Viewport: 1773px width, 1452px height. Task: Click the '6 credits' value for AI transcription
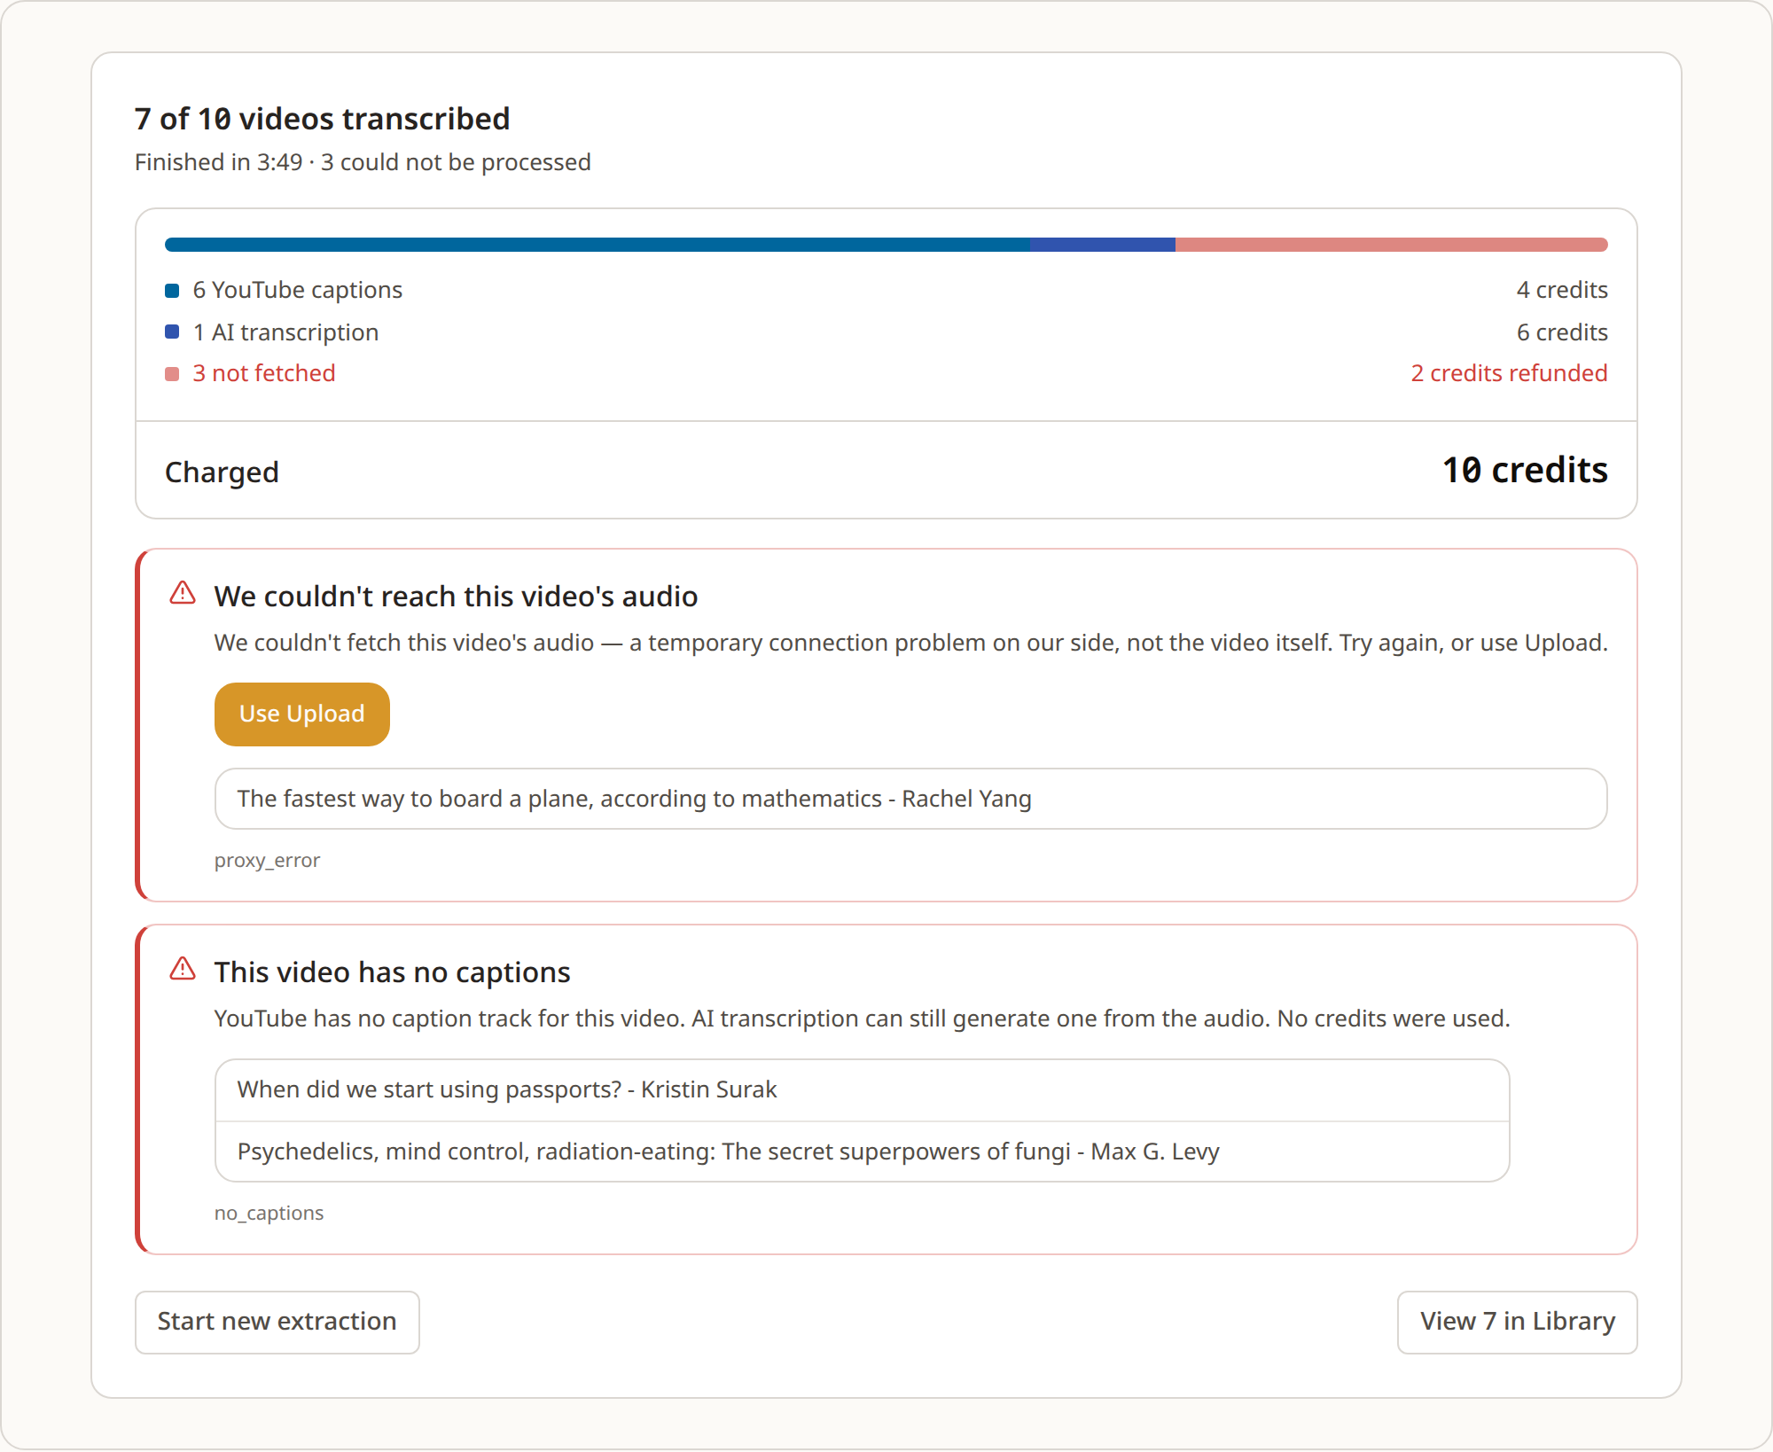click(x=1562, y=332)
